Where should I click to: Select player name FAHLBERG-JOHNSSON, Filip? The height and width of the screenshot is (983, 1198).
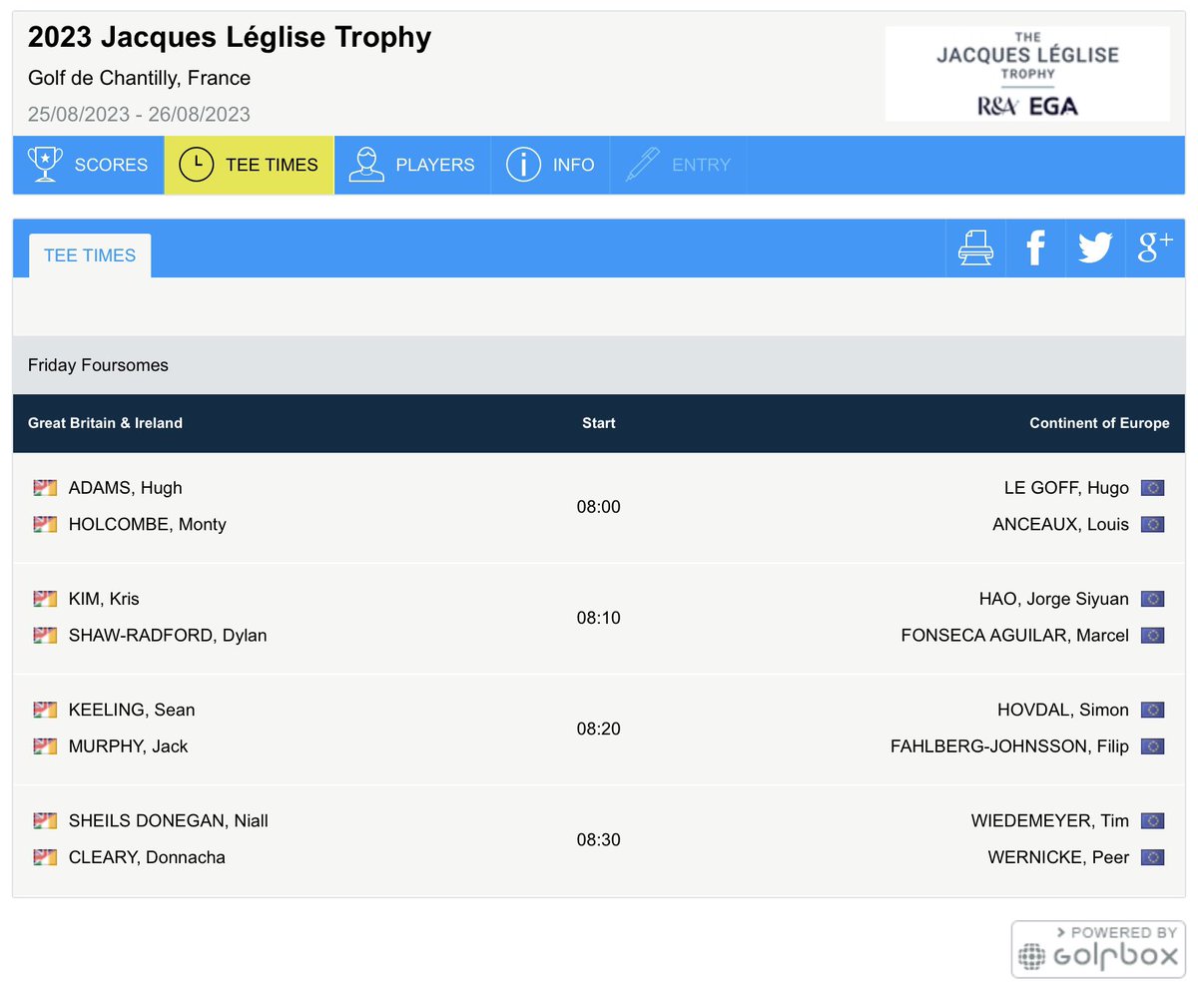click(x=1009, y=745)
